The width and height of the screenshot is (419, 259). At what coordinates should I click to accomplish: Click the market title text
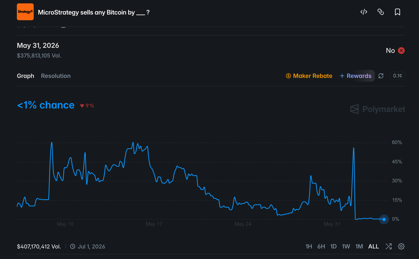click(x=94, y=12)
